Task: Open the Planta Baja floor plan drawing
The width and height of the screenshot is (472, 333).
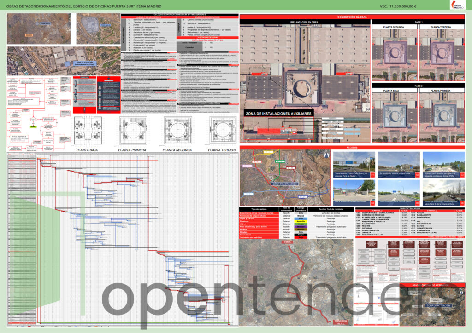Action: (88, 131)
